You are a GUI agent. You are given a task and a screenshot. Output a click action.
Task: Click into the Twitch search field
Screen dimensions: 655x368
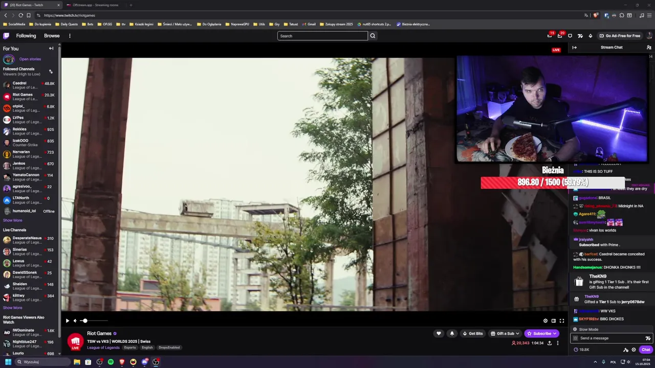coord(322,36)
